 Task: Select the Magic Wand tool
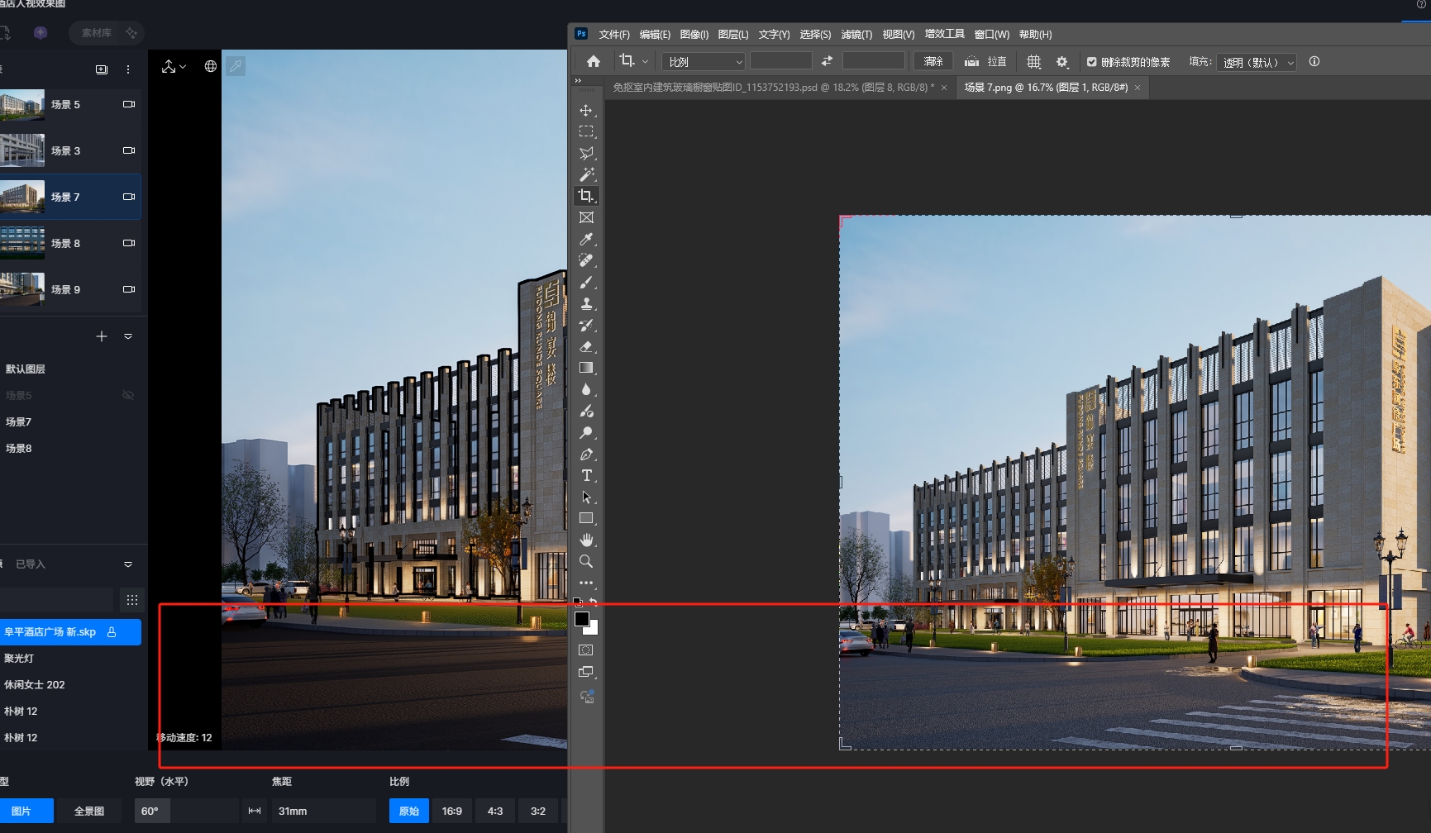(x=586, y=174)
